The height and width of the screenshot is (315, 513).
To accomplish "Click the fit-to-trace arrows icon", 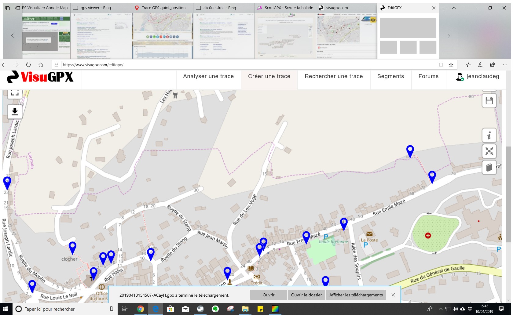I will pyautogui.click(x=489, y=151).
